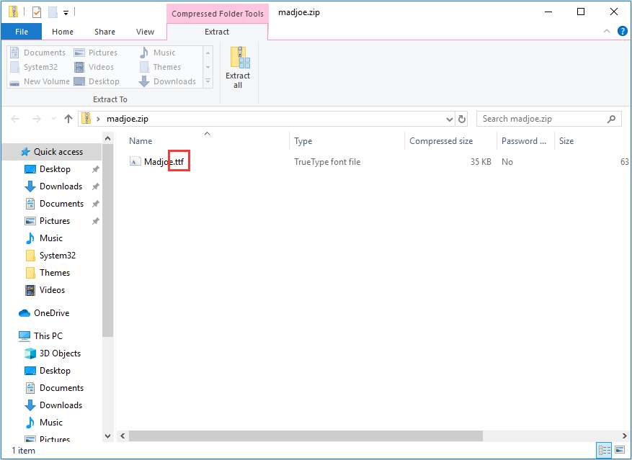Expand the Extract To gallery list
Screen dimensions: 632x460
[208, 81]
